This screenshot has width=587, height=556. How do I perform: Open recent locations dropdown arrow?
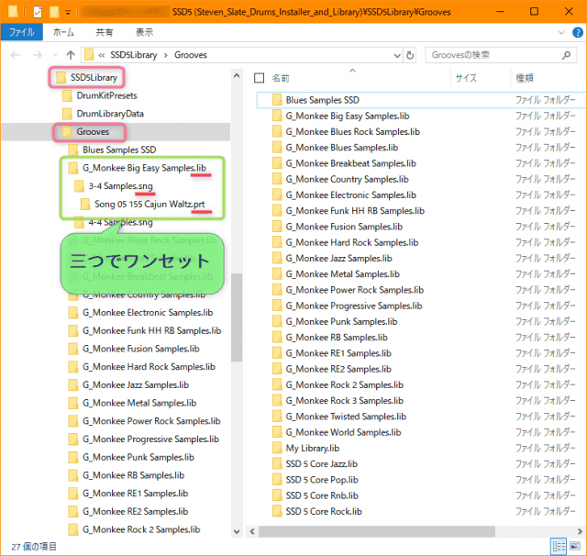pos(55,55)
